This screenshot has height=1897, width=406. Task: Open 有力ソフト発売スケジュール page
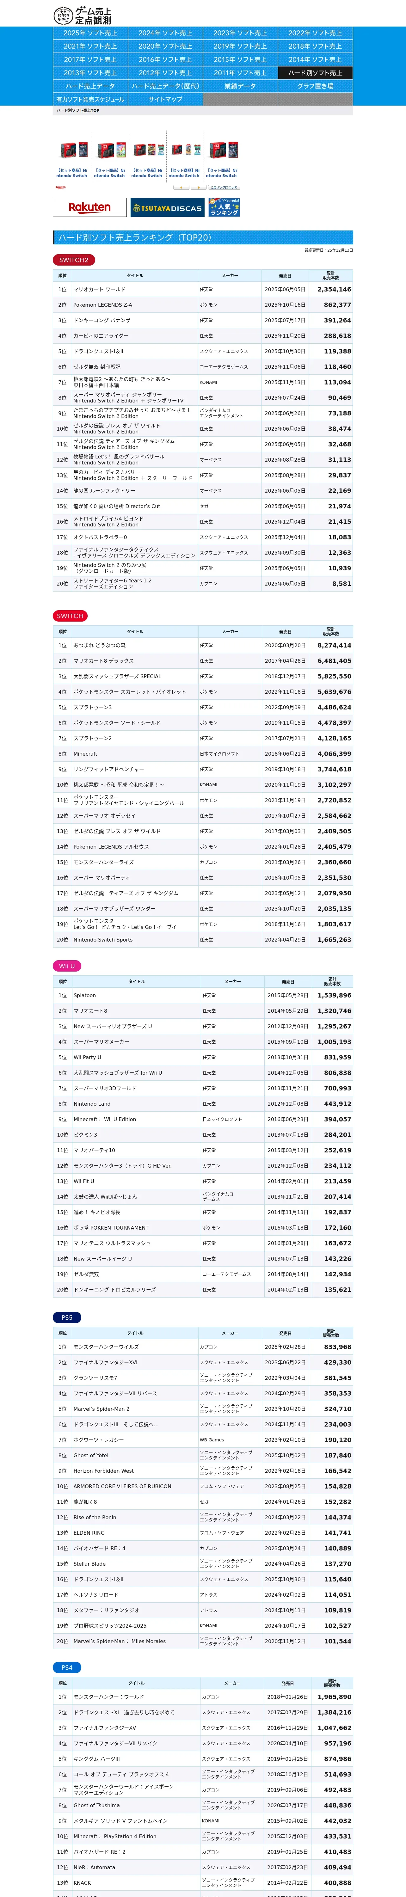pos(90,99)
